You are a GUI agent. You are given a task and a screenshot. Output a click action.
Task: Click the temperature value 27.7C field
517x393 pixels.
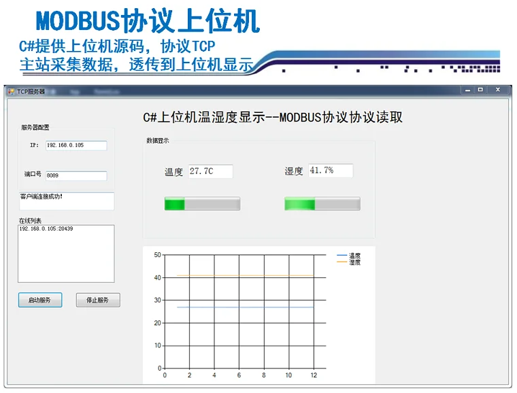pos(211,171)
